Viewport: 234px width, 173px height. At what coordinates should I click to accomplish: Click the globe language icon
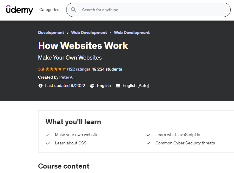(x=92, y=86)
